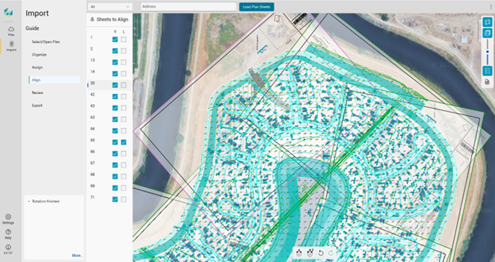The width and height of the screenshot is (495, 262).
Task: Adjust the overlay opacity slider handle
Action: [487, 52]
